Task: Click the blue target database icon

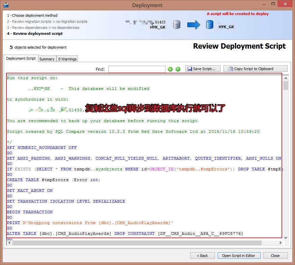Action: point(210,24)
